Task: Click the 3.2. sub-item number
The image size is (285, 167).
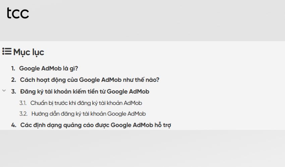Action: coord(23,114)
